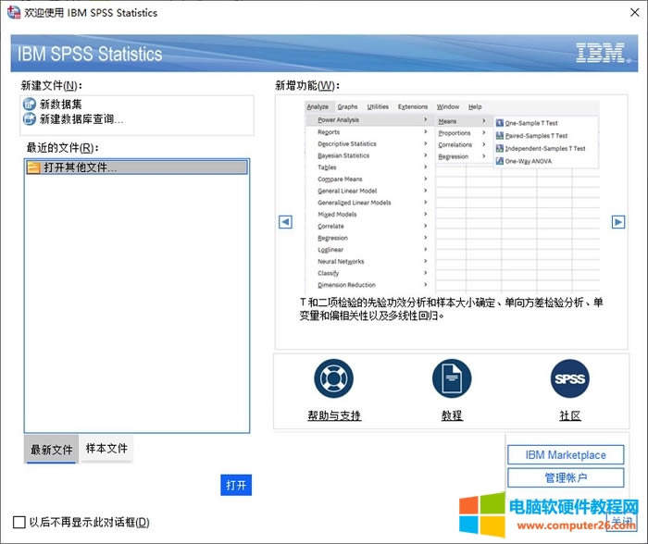Image resolution: width=648 pixels, height=544 pixels.
Task: Select the 新建数据库查询 icon
Action: [29, 119]
